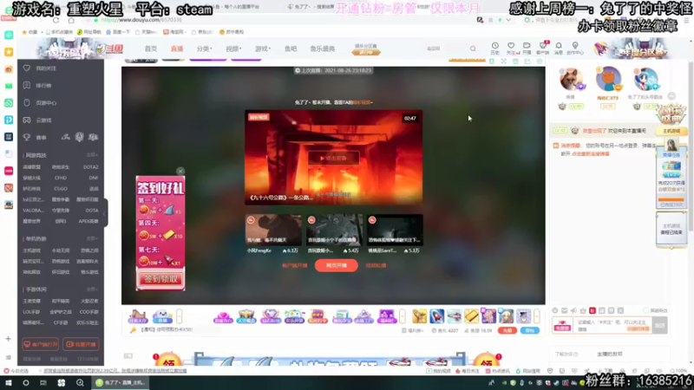Click the red square icon above chat input
Viewport: 694px width, 390px height.
[x=593, y=310]
